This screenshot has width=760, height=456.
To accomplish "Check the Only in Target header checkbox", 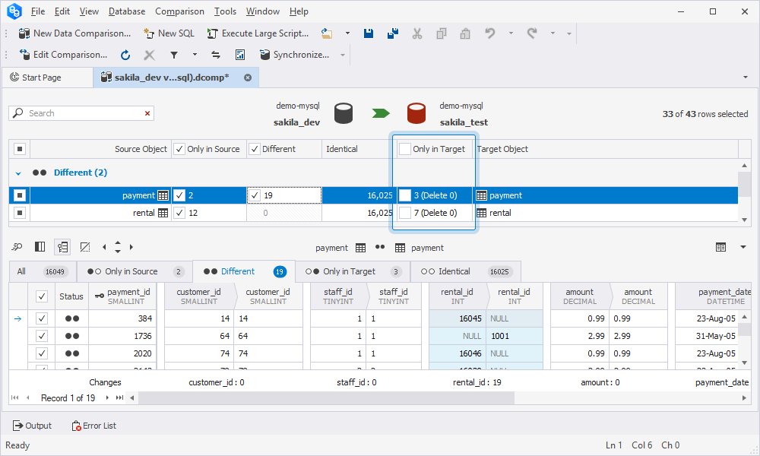I will pyautogui.click(x=405, y=149).
